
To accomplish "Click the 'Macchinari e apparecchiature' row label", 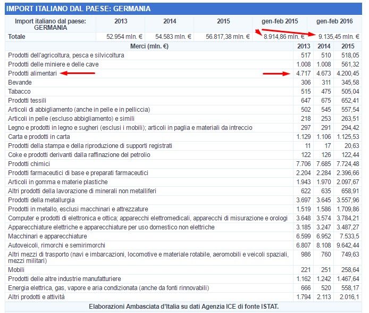I will click(x=47, y=236).
